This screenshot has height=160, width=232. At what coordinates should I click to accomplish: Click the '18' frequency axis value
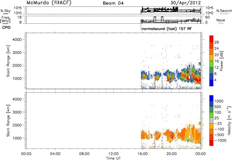tap(19, 17)
